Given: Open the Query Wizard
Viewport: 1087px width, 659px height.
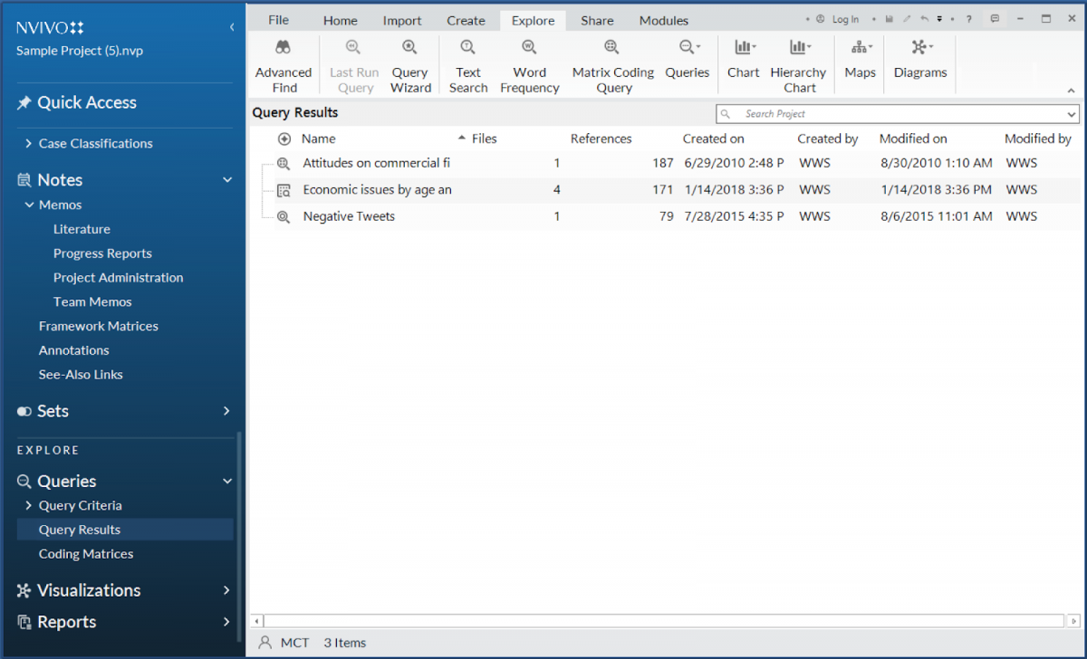Looking at the screenshot, I should point(410,63).
